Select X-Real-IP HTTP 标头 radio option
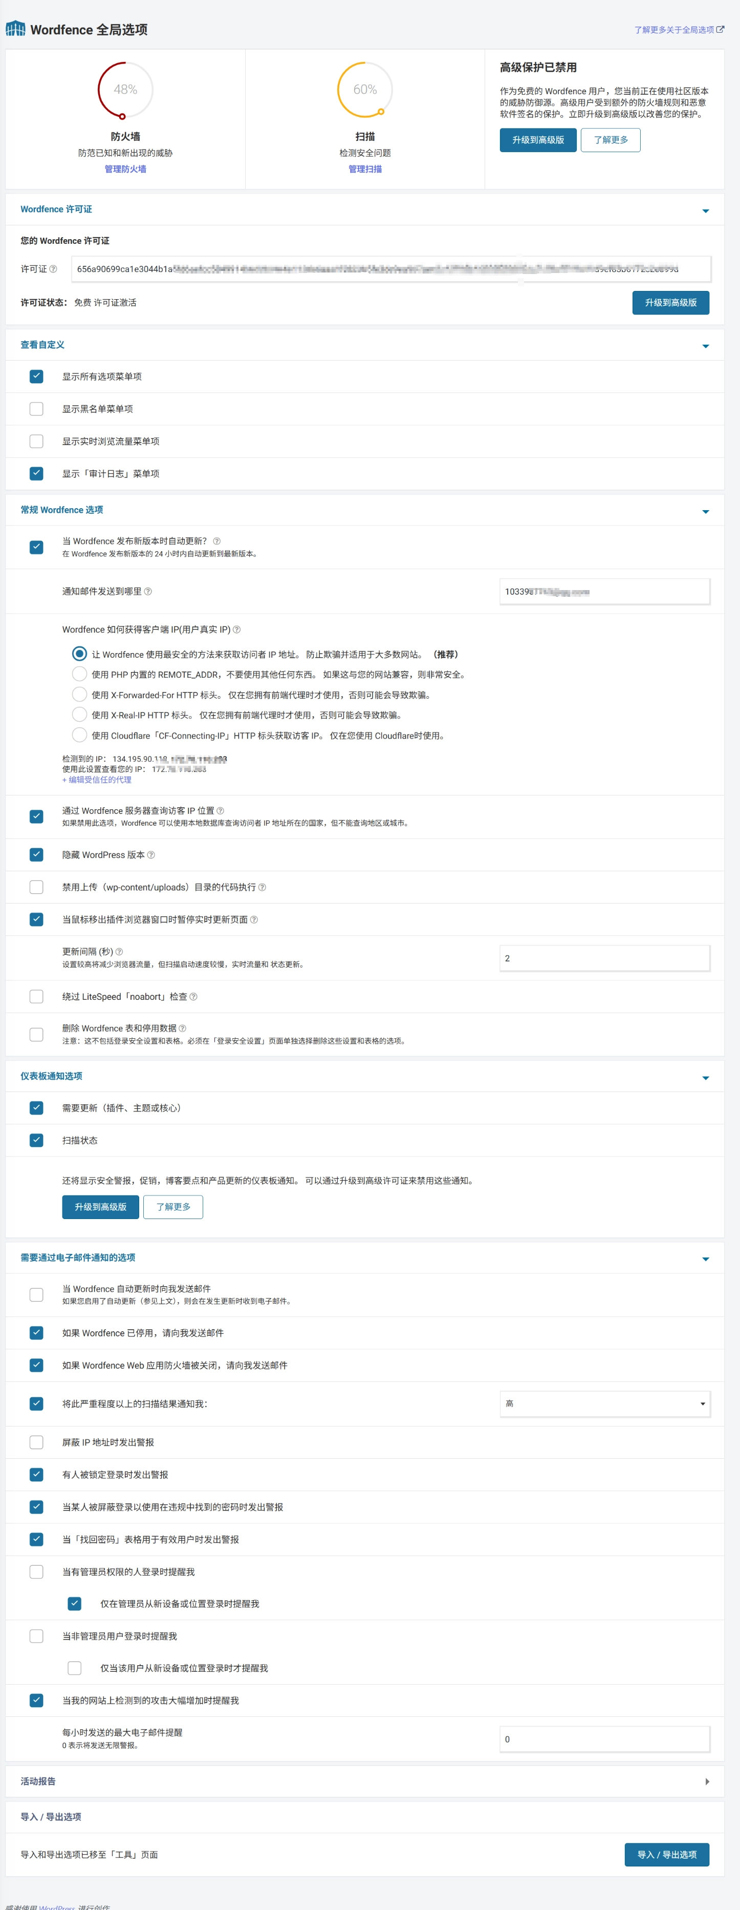Viewport: 740px width, 1910px height. point(79,715)
